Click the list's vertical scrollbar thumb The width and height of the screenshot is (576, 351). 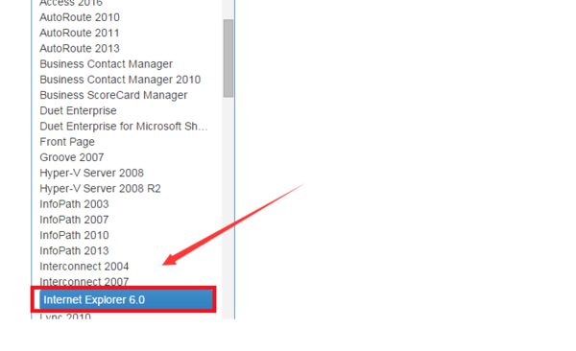(228, 58)
